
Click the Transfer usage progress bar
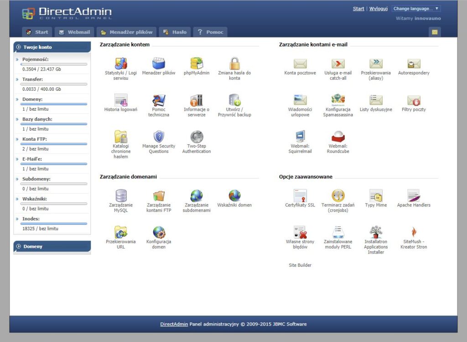(x=54, y=84)
